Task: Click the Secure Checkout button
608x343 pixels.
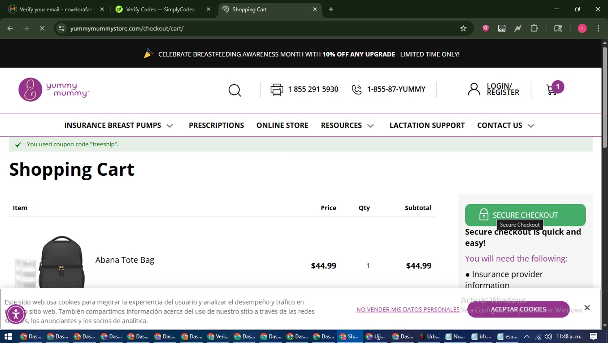Action: point(525,215)
